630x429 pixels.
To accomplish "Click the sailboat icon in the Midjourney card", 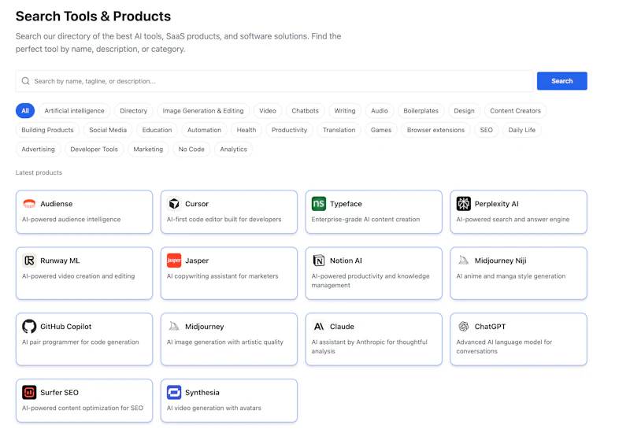I will click(x=174, y=326).
